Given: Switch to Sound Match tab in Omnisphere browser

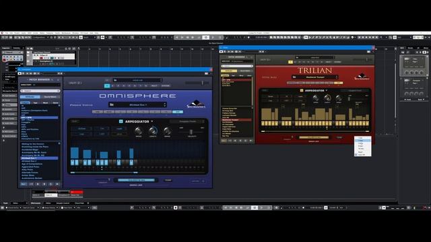Looking at the screenshot, I should pyautogui.click(x=50, y=97).
